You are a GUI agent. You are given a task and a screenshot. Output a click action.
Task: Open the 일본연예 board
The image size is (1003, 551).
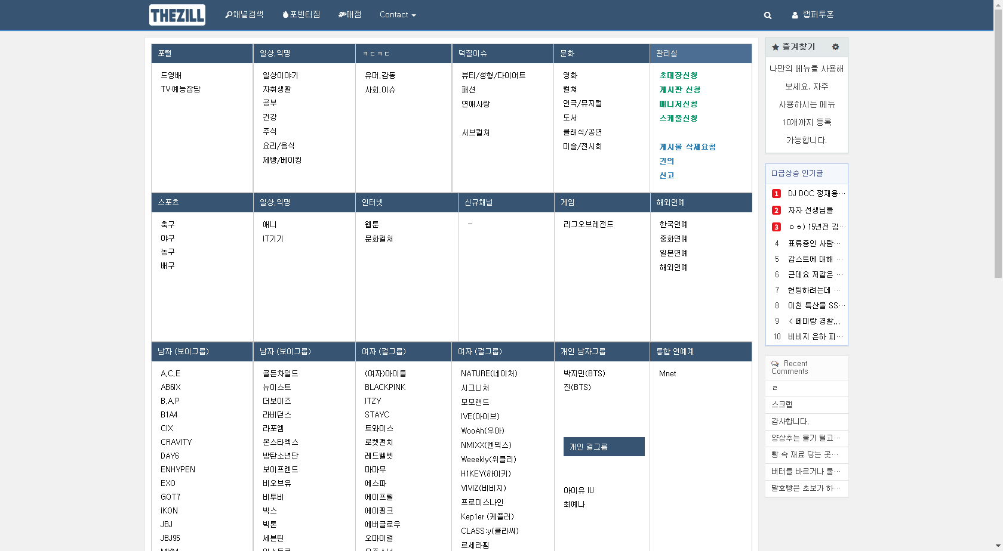pos(674,253)
